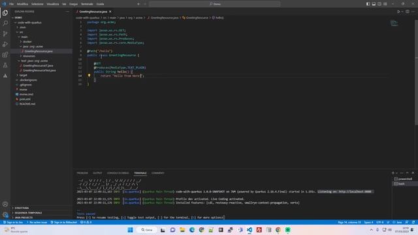The height and width of the screenshot is (235, 418).
Task: Close the bottom terminal panel
Action: pos(413,173)
